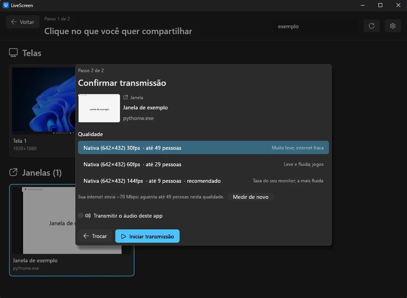This screenshot has width=407, height=298.
Task: Enable Transmitir o áudio deste app checkbox
Action: coord(81,215)
